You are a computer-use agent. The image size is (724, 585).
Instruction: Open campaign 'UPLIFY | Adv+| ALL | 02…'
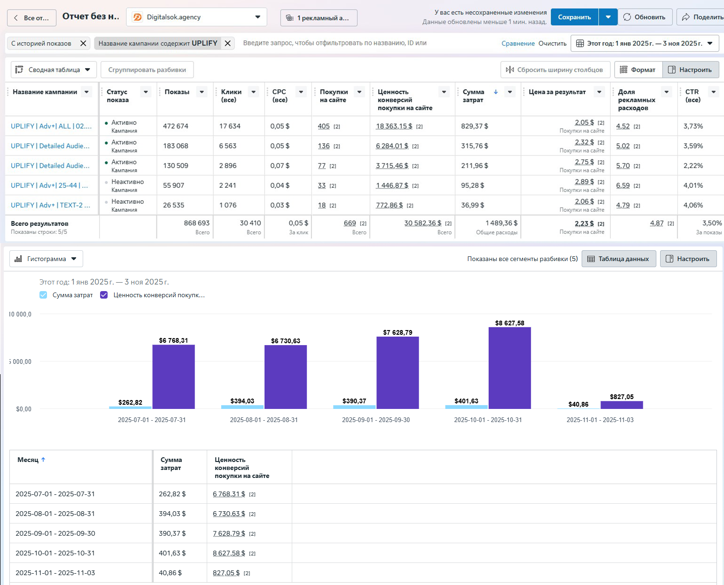[x=51, y=126]
